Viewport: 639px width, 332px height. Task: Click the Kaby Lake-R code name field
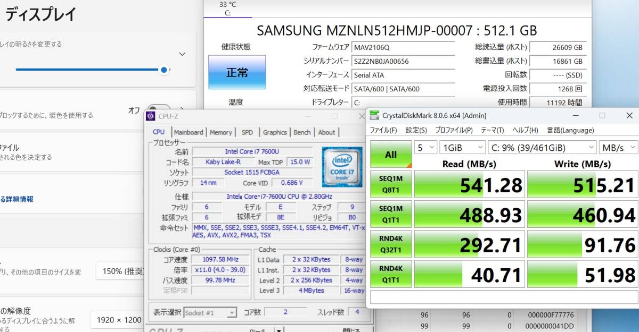223,162
